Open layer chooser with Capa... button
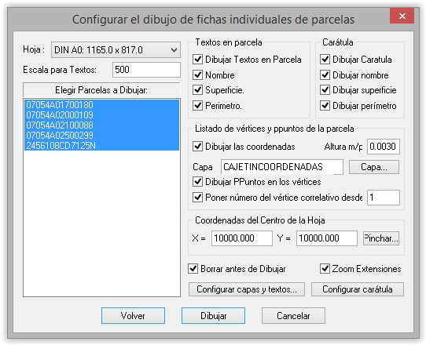 pos(374,167)
